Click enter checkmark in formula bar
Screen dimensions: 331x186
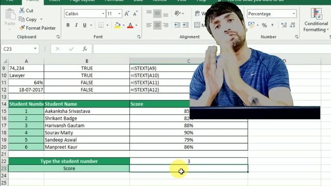[71, 49]
